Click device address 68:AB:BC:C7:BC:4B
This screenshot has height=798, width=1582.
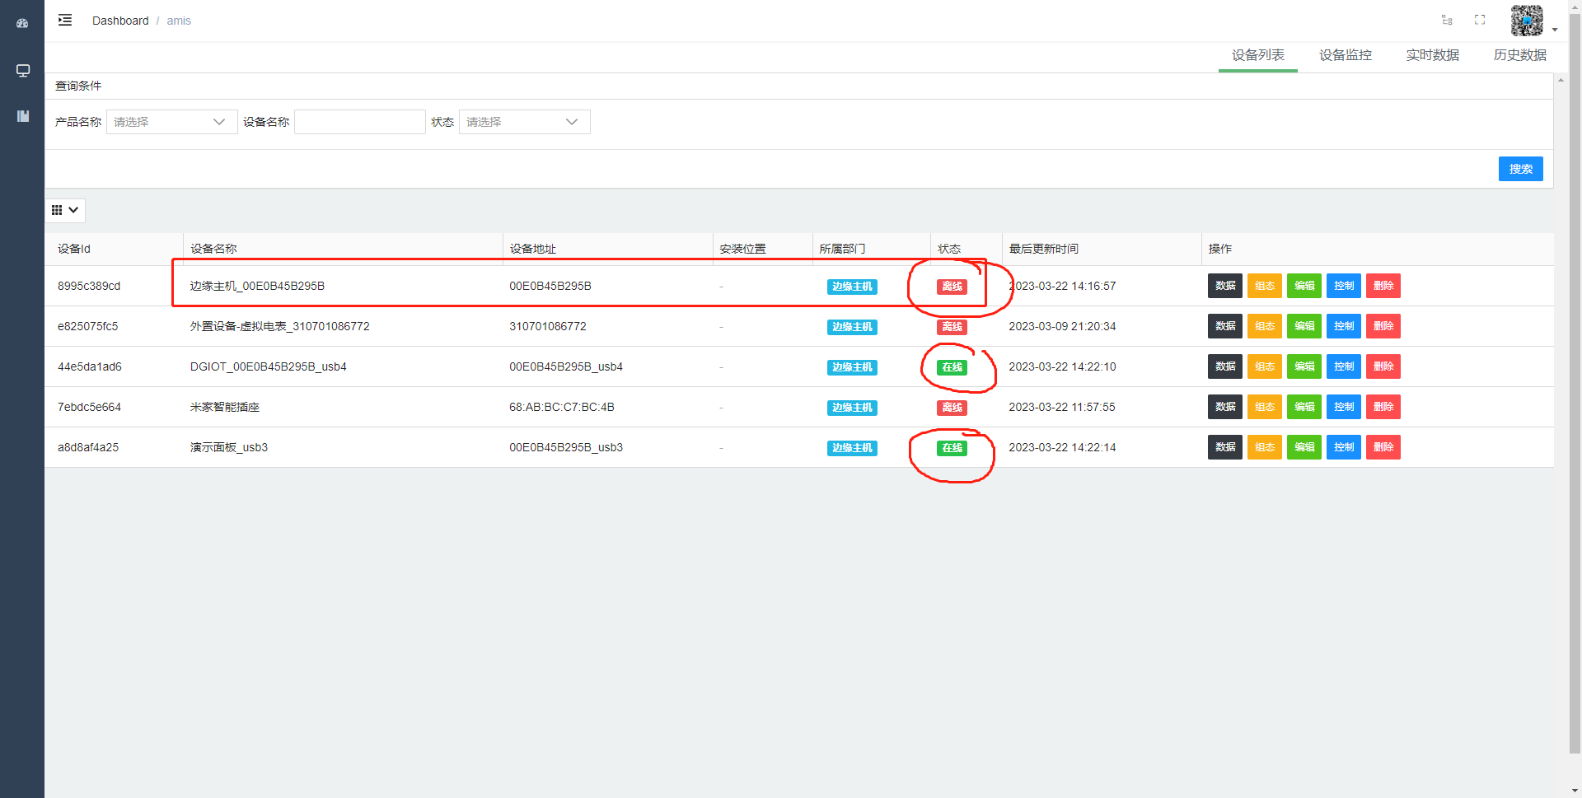pyautogui.click(x=562, y=407)
